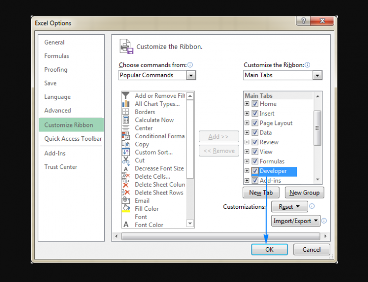This screenshot has width=368, height=282.
Task: Click the Center alignment icon
Action: (x=126, y=128)
